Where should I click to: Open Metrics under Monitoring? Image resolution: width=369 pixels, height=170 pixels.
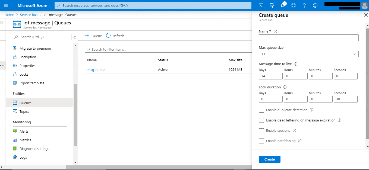coord(25,140)
